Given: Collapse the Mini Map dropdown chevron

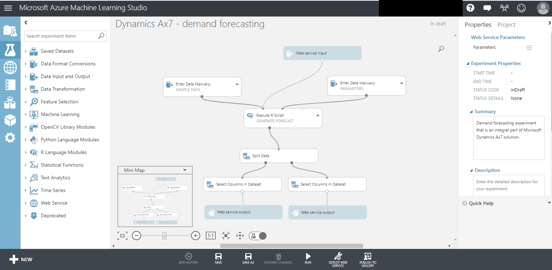Looking at the screenshot, I should [185, 170].
